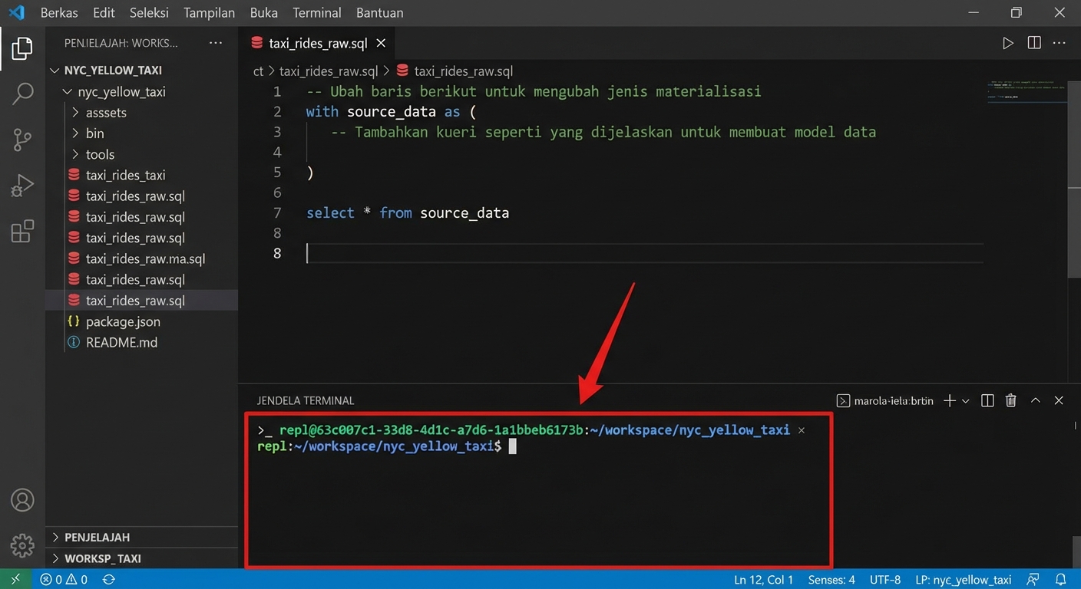
Task: Open the Terminal menu
Action: point(316,12)
